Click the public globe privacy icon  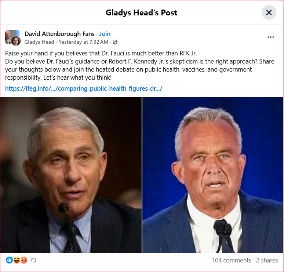pos(115,42)
